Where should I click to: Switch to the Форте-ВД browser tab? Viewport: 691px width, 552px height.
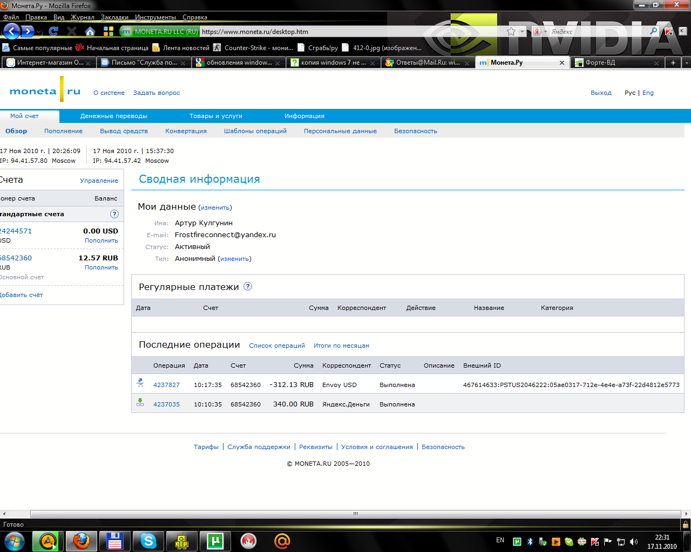pyautogui.click(x=617, y=63)
